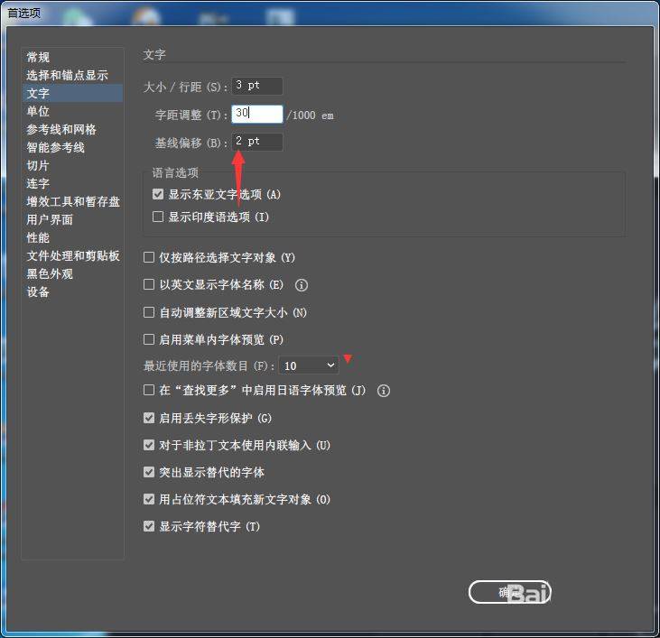Focus the 基线偏移 value field
Image resolution: width=660 pixels, height=638 pixels.
click(256, 142)
